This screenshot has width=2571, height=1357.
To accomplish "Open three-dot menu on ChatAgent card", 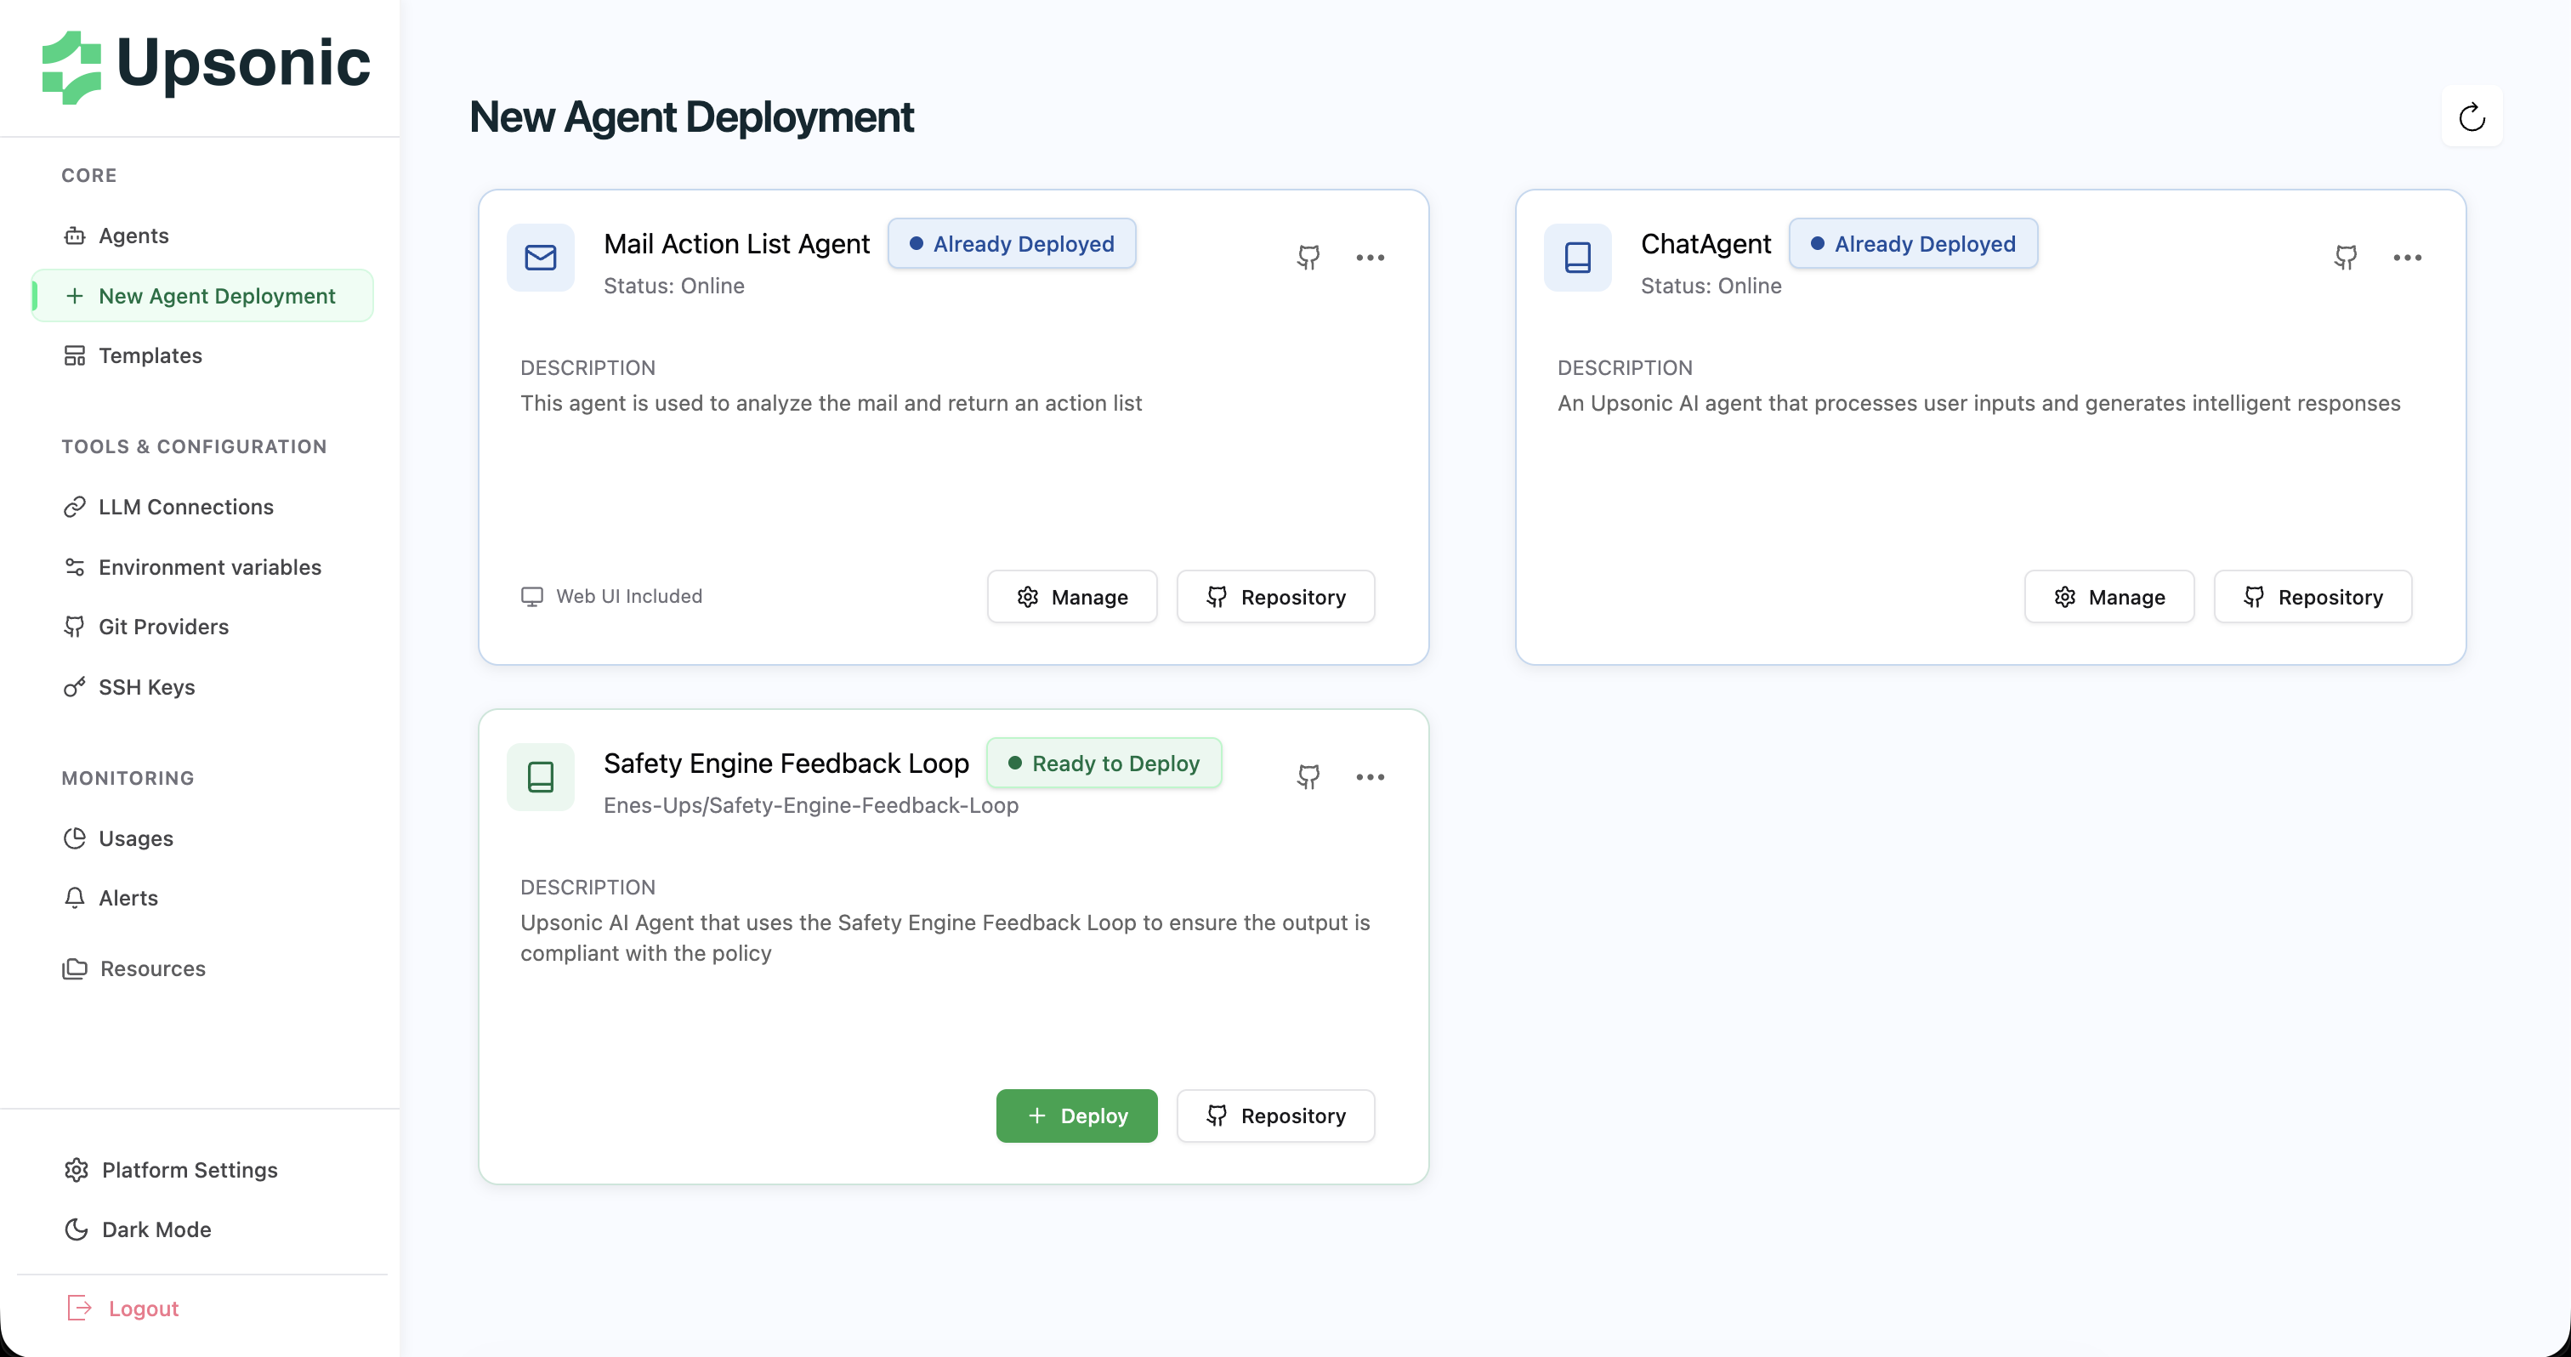I will tap(2406, 258).
